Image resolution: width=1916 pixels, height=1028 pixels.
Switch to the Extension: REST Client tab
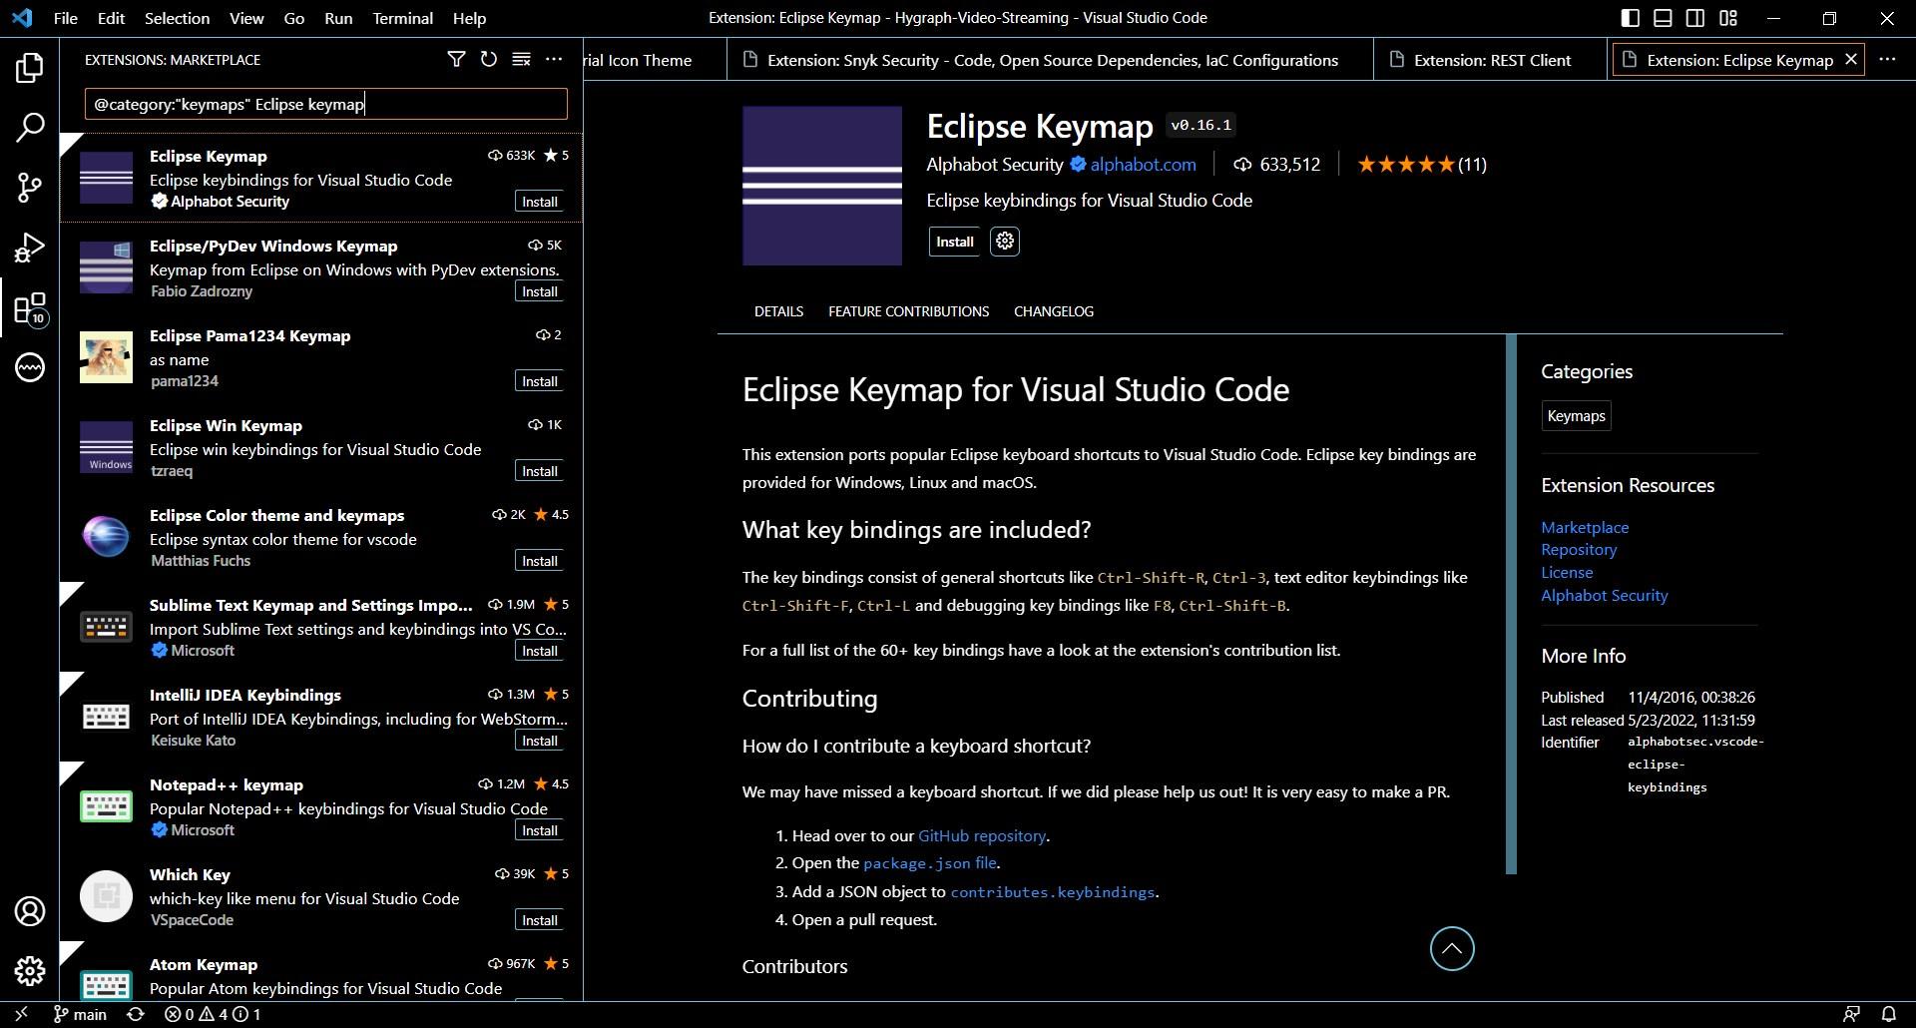click(1492, 60)
